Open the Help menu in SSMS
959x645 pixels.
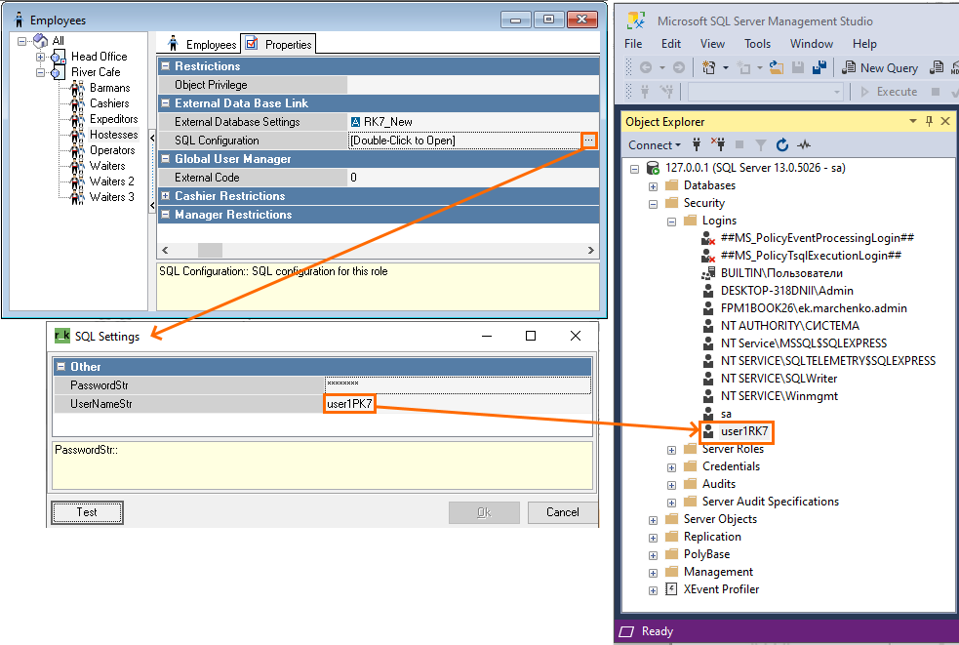pyautogui.click(x=864, y=44)
